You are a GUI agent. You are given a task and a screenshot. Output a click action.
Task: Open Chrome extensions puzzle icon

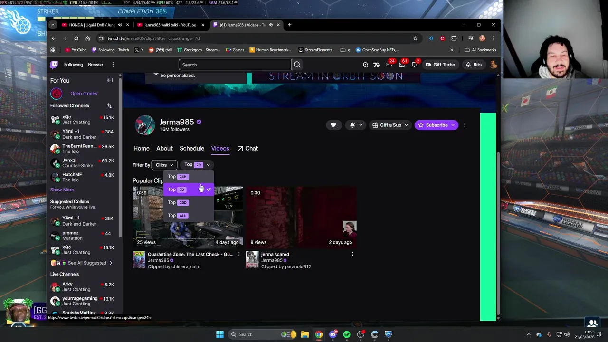tap(454, 38)
